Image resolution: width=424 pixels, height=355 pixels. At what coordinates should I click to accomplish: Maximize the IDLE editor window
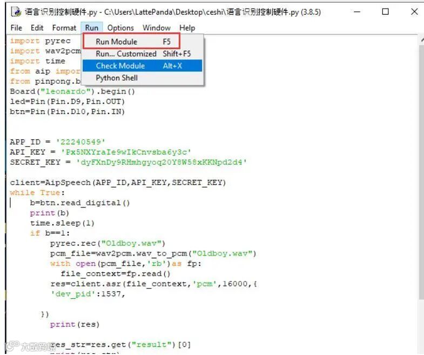385,12
